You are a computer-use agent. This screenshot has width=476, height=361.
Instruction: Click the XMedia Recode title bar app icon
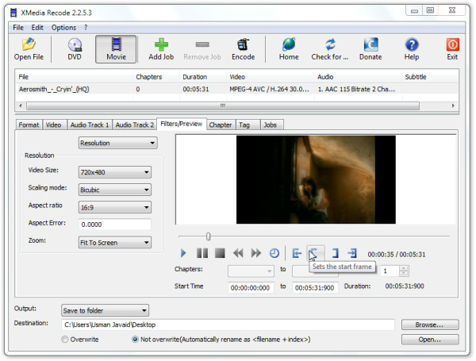(13, 13)
